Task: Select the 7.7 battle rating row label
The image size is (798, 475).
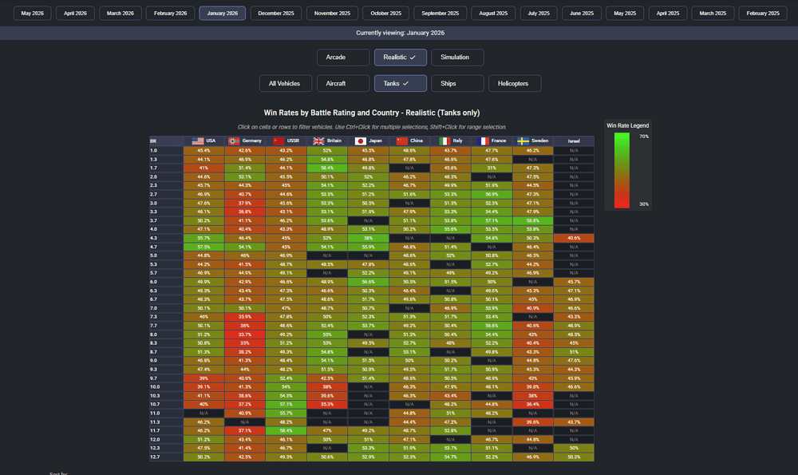Action: (x=167, y=326)
